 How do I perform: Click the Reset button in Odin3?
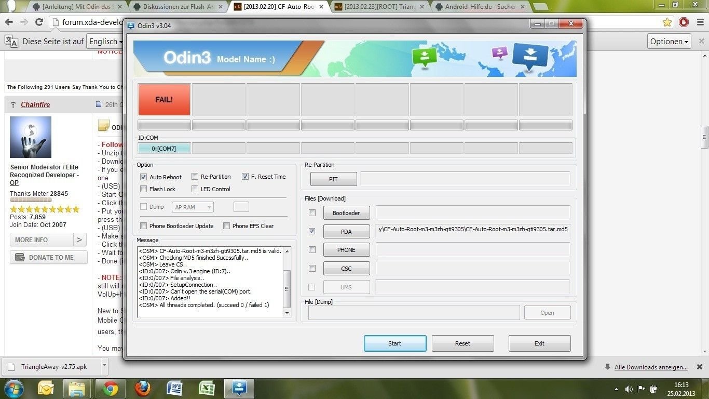[462, 343]
